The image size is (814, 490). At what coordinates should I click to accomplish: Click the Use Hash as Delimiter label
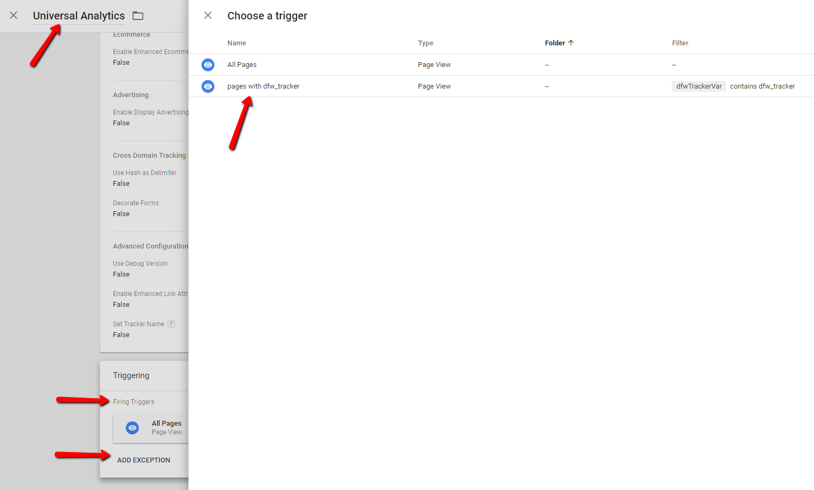click(144, 173)
